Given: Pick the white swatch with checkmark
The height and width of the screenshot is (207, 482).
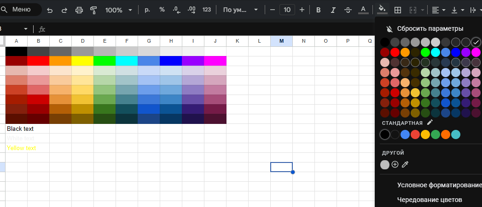Looking at the screenshot, I should pos(476,42).
